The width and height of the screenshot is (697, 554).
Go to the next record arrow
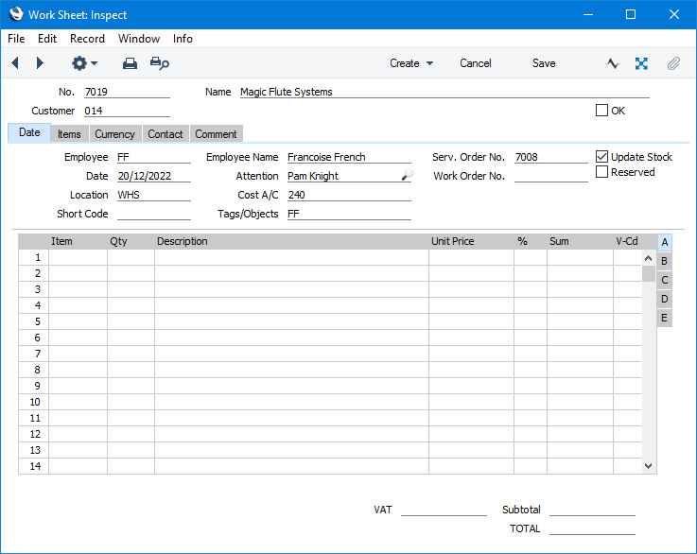(x=40, y=63)
